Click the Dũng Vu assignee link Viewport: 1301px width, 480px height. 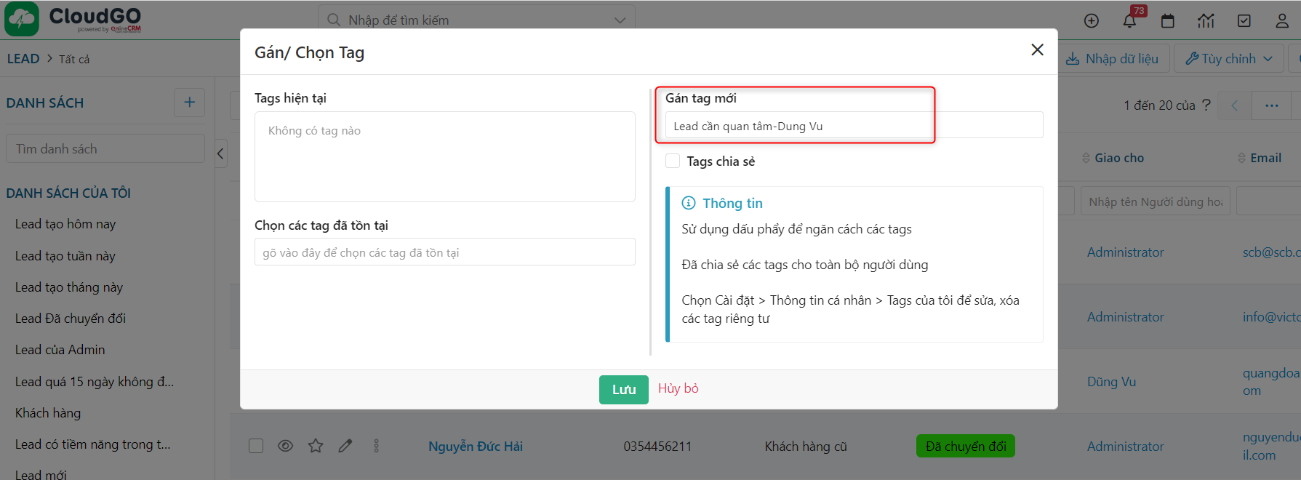(1111, 382)
